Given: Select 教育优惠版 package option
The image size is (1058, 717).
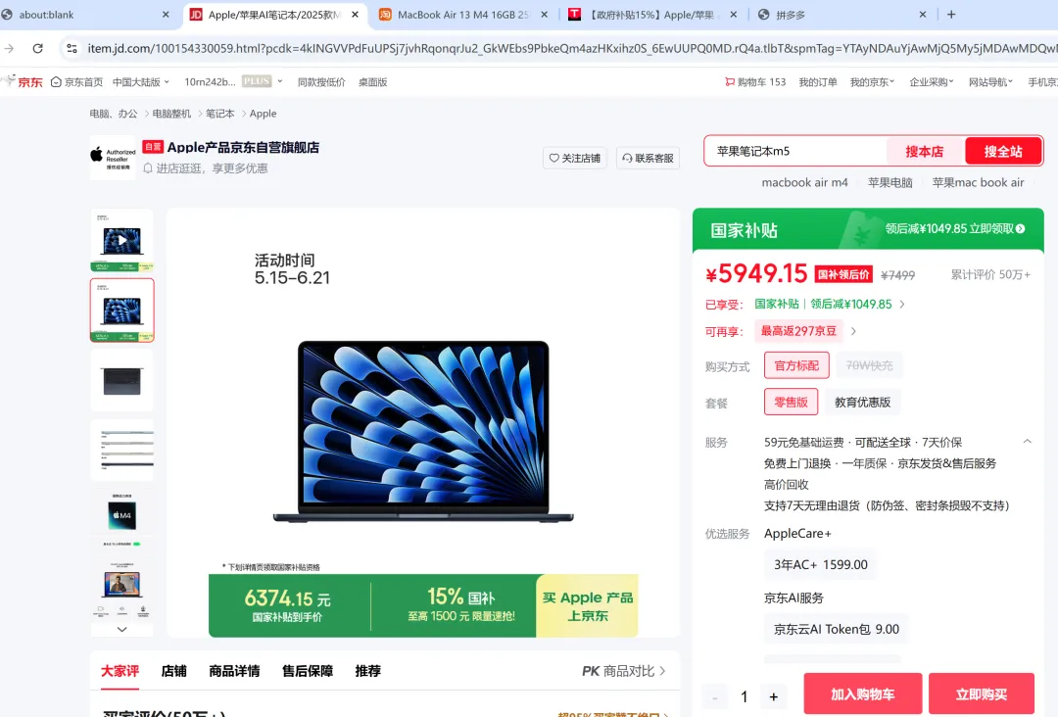Looking at the screenshot, I should pos(862,402).
